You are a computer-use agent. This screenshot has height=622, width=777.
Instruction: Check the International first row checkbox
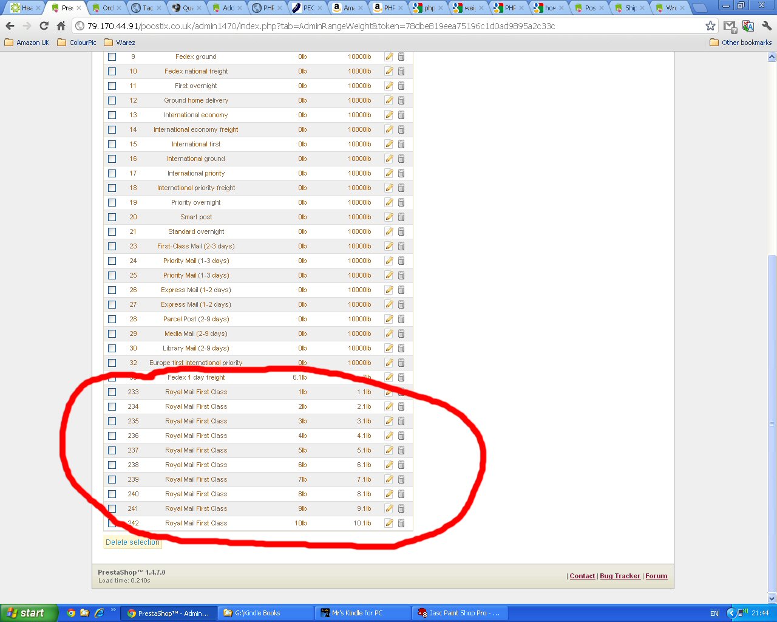point(112,144)
